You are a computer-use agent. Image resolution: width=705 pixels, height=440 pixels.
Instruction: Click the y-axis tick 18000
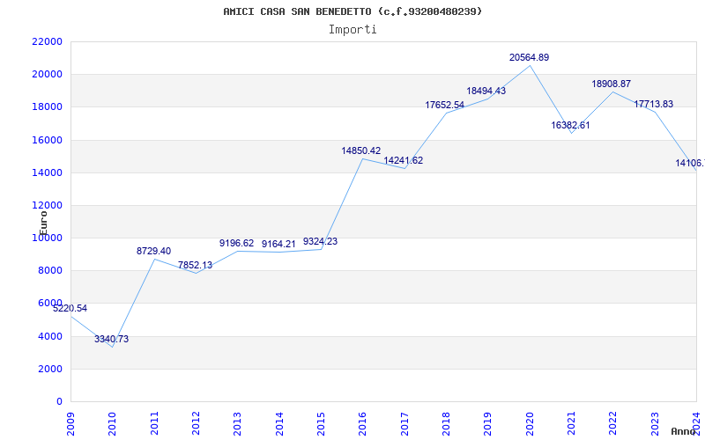point(48,107)
